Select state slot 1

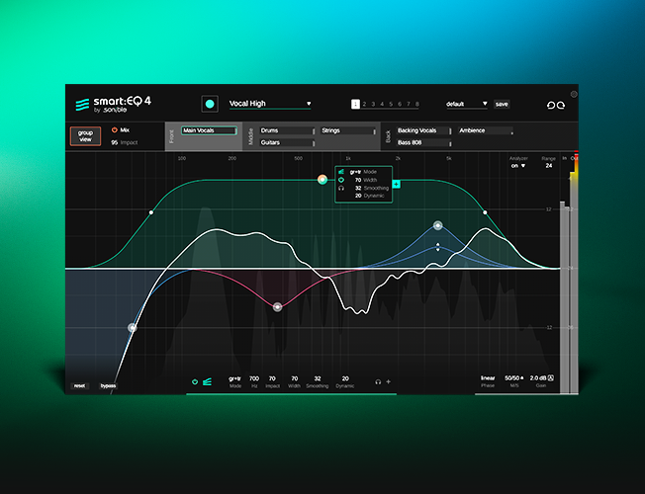tap(355, 104)
